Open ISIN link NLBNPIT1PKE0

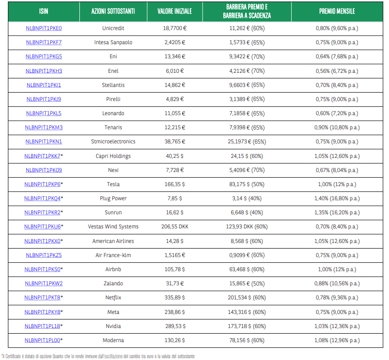tap(44, 28)
